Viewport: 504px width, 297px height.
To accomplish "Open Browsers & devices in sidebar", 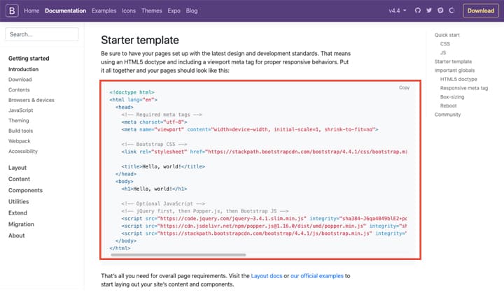I will coord(31,100).
